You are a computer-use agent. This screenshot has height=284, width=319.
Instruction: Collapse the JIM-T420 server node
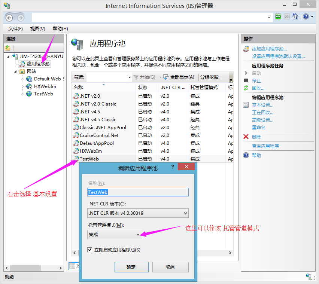point(8,57)
